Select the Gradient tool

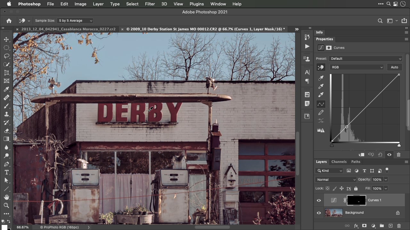(x=6, y=139)
